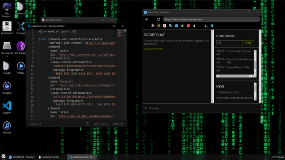Change the scheme language mode in the status bar

(x=118, y=124)
